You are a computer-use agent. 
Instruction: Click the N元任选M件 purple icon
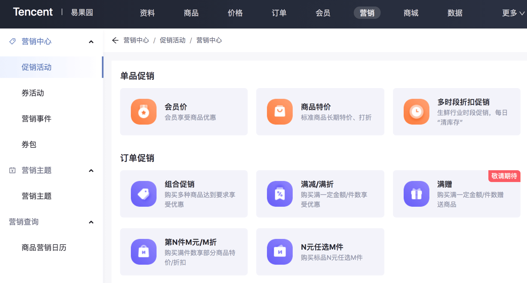[x=280, y=252]
